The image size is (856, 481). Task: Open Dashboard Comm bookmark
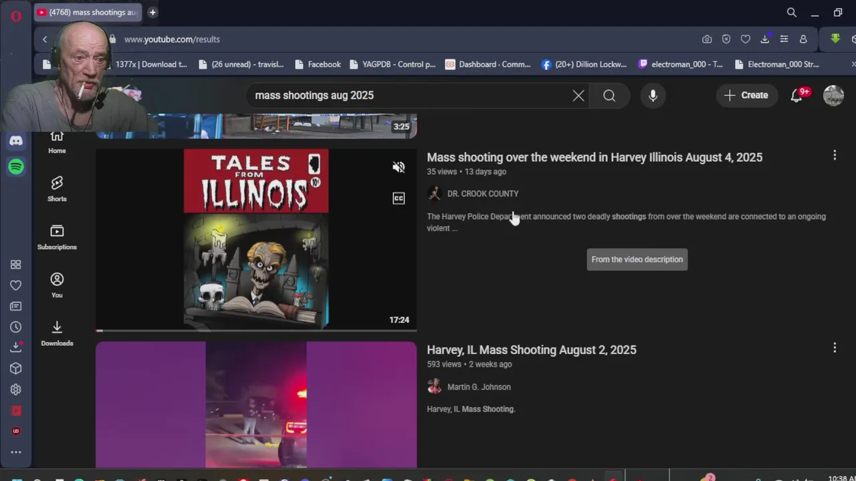coord(488,64)
